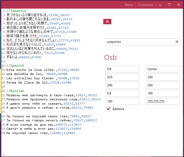Click the value 63815 ending line 8
184x157 pixels.
(75, 40)
